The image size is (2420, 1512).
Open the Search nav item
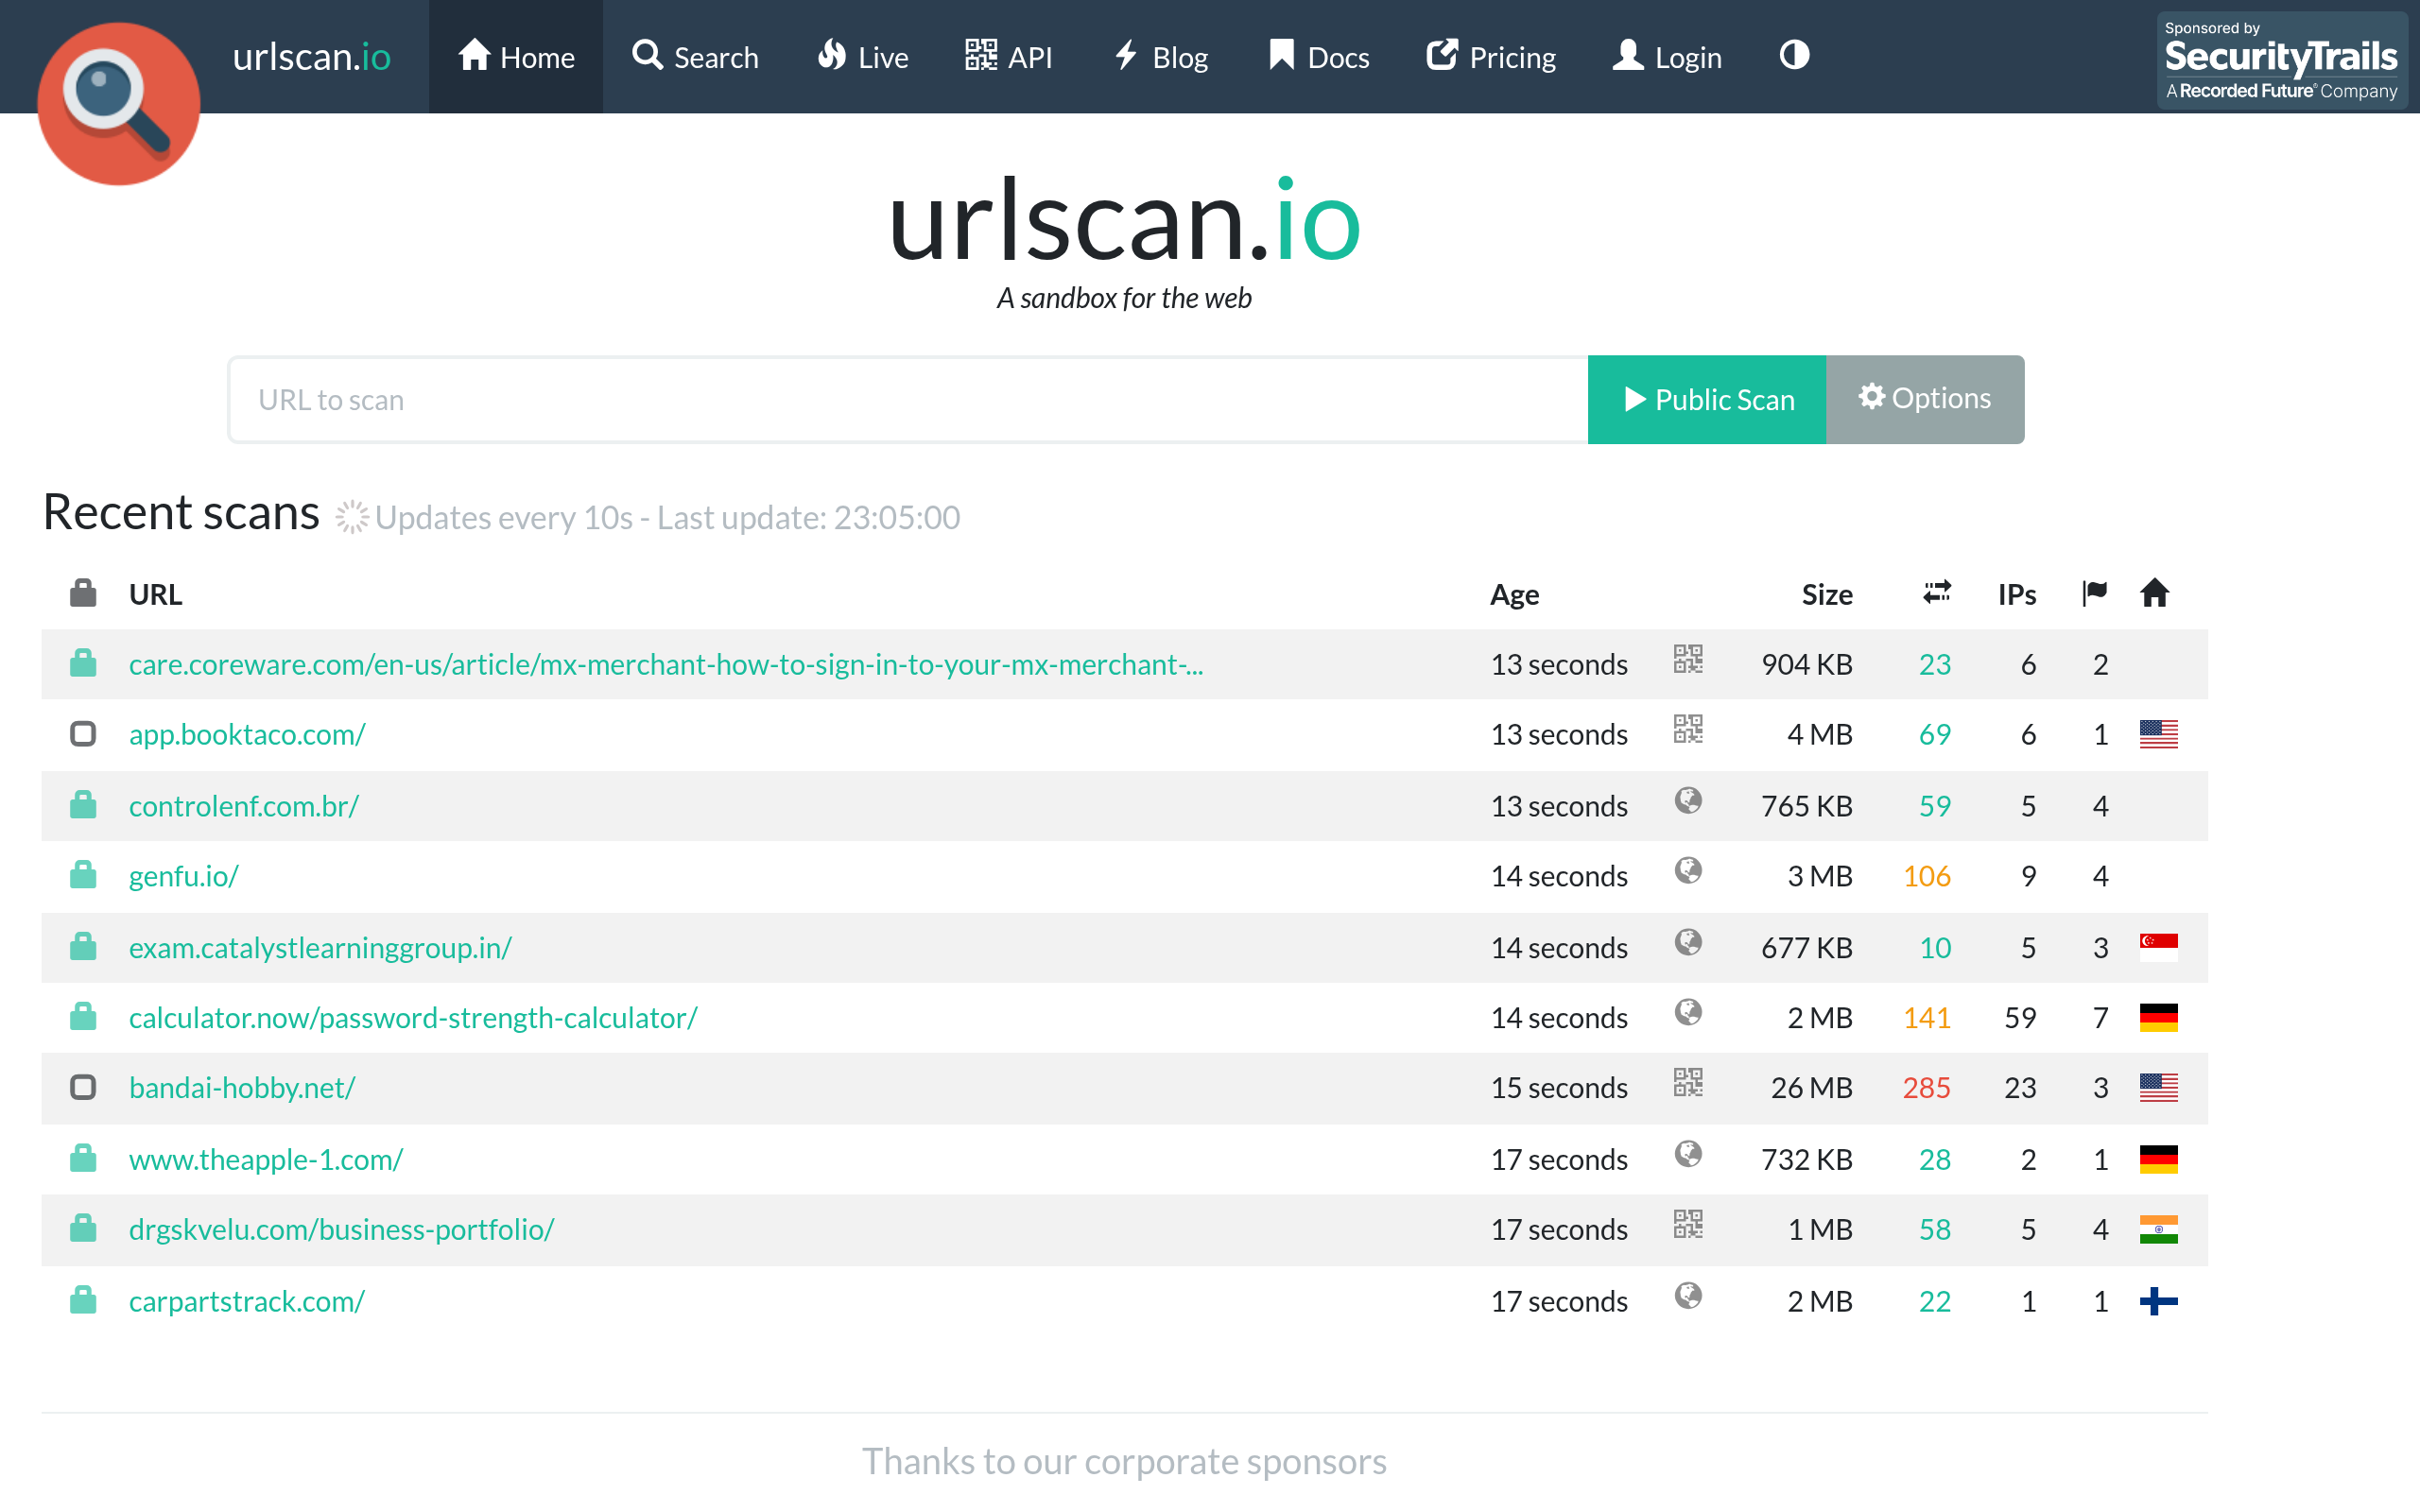[695, 56]
